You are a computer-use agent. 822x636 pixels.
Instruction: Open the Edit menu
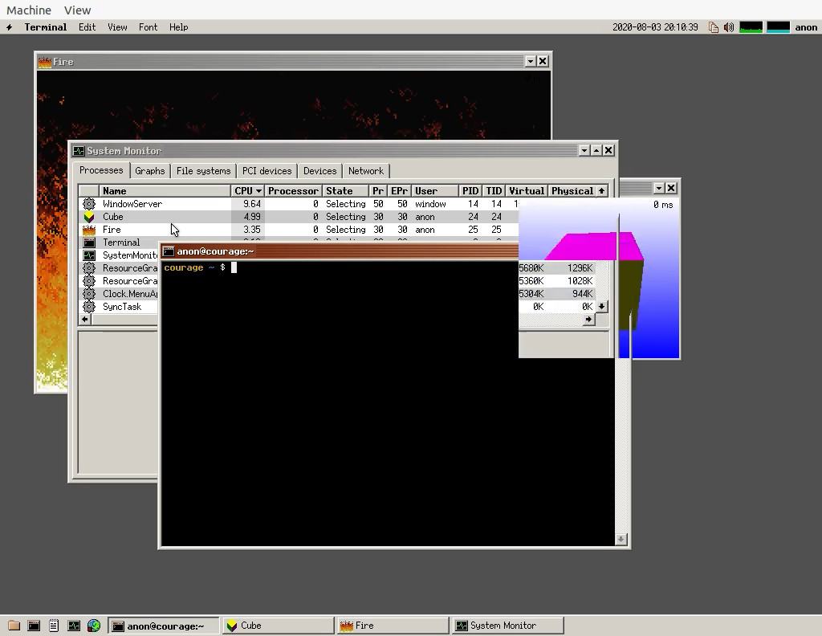[87, 27]
